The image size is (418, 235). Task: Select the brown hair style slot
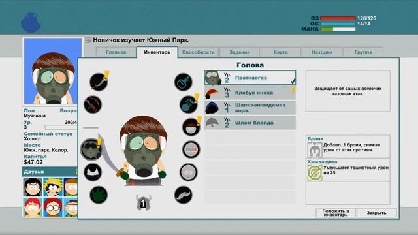[x=191, y=127]
